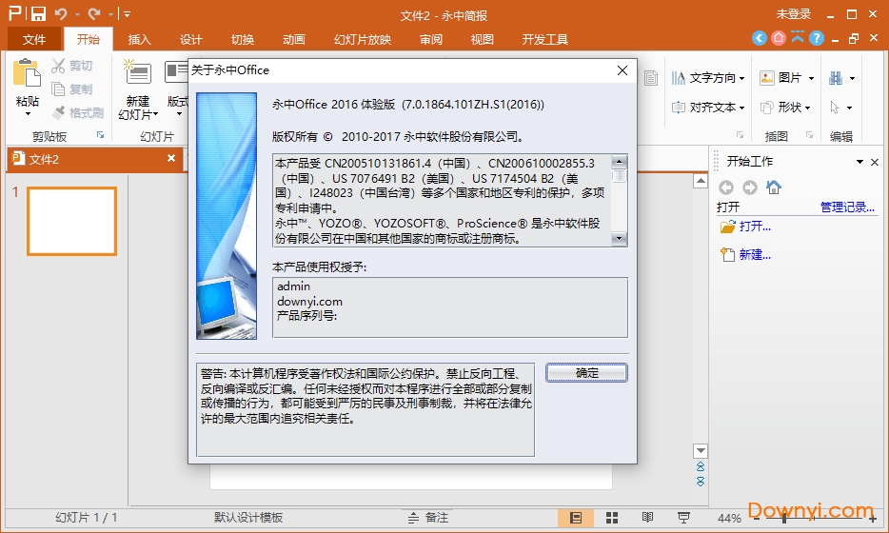Click the 44% zoom level
This screenshot has height=533, width=889.
729,518
